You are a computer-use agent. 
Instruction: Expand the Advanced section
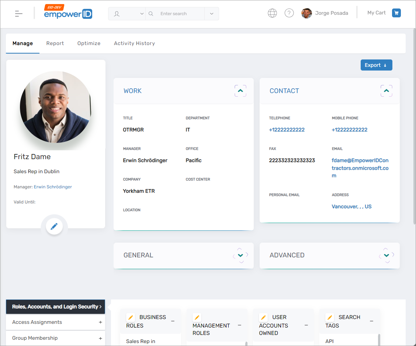pyautogui.click(x=386, y=255)
